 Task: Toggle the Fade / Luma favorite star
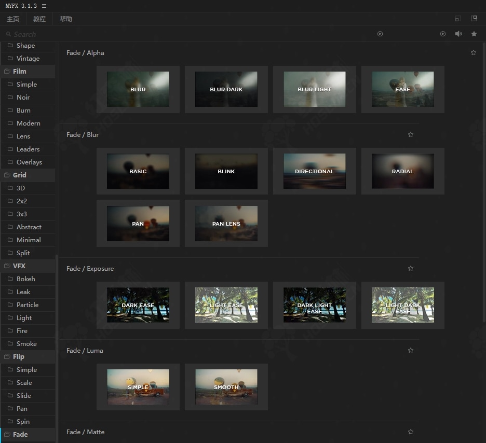[411, 351]
